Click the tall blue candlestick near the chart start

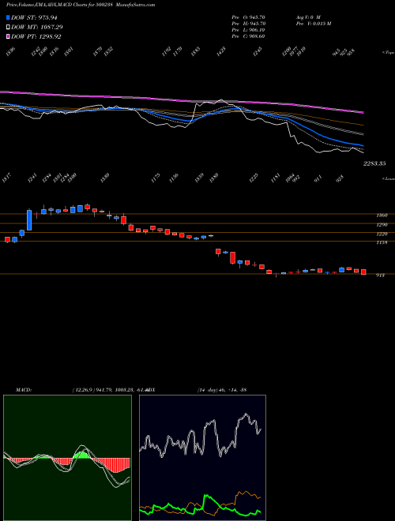click(29, 220)
